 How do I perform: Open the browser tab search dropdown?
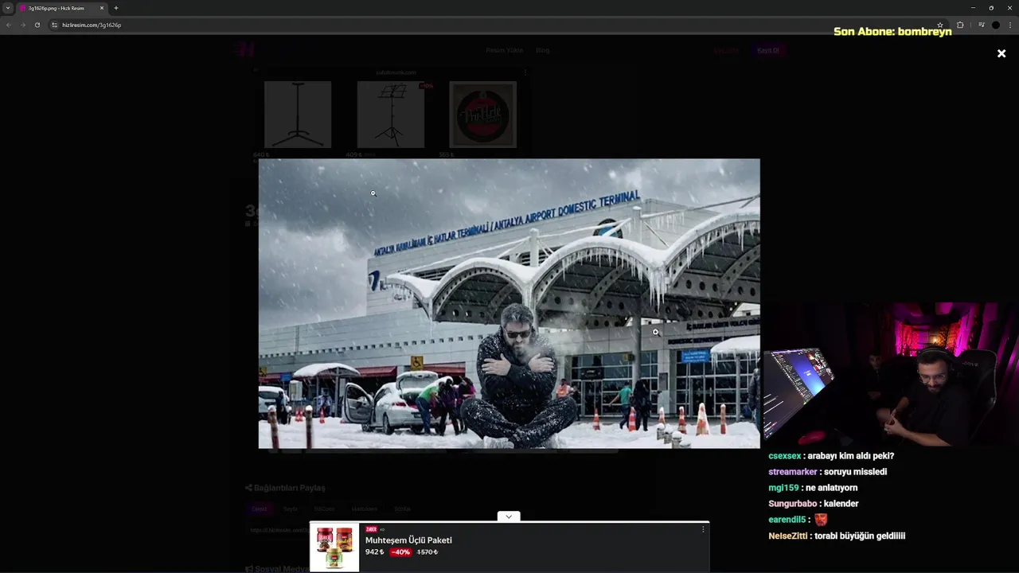click(x=8, y=8)
